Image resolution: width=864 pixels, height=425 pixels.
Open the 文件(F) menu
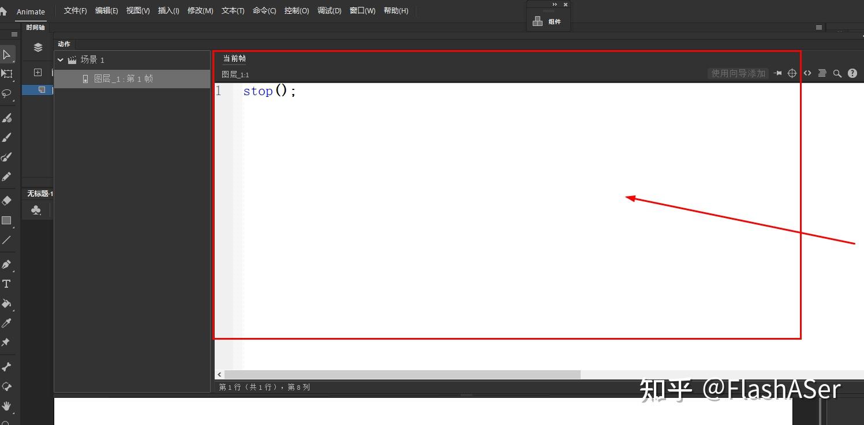click(75, 11)
